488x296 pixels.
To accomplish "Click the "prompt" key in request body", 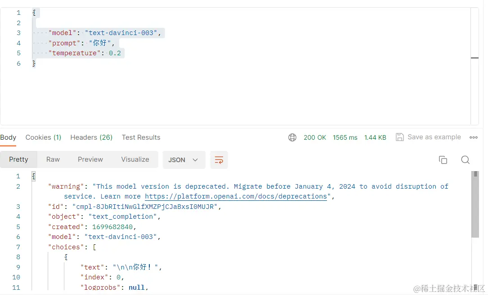I will point(64,43).
